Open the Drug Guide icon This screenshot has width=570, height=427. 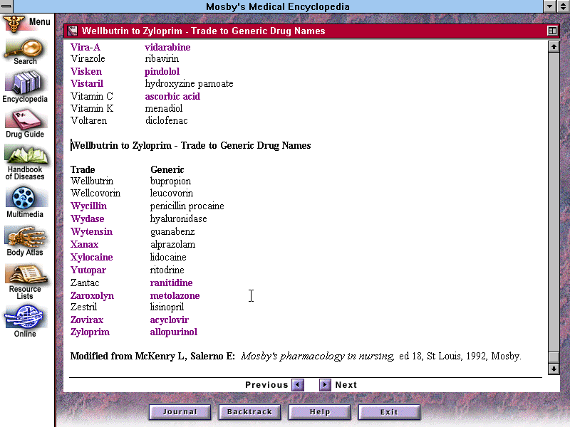pos(25,124)
